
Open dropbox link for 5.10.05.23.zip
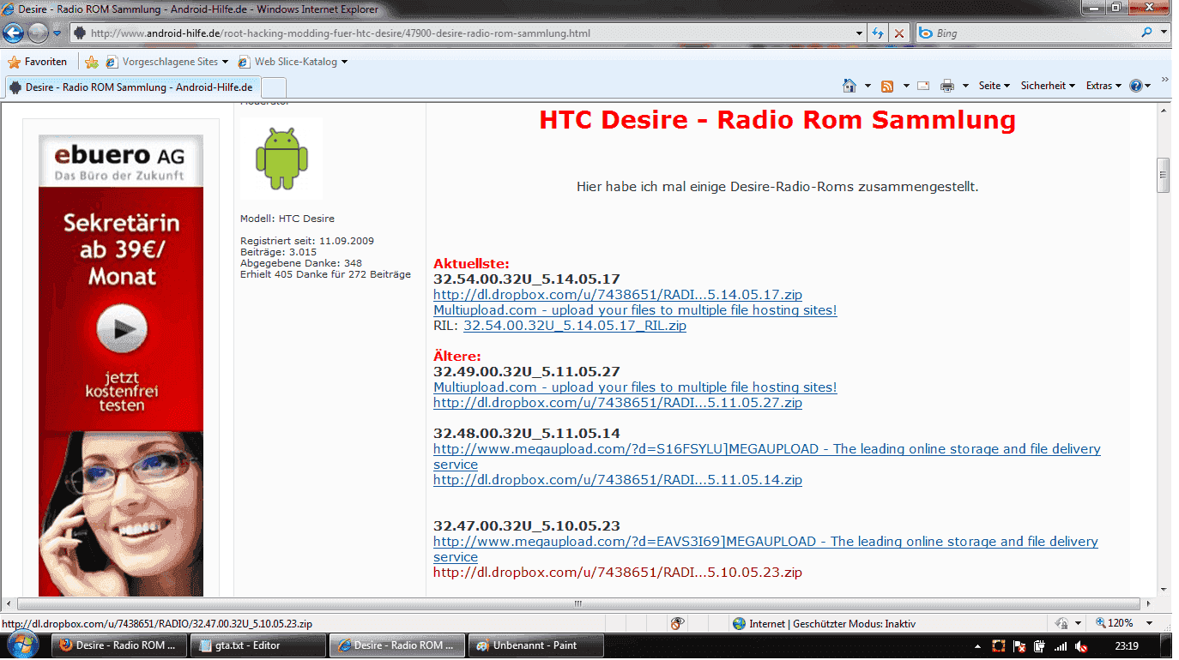click(618, 573)
